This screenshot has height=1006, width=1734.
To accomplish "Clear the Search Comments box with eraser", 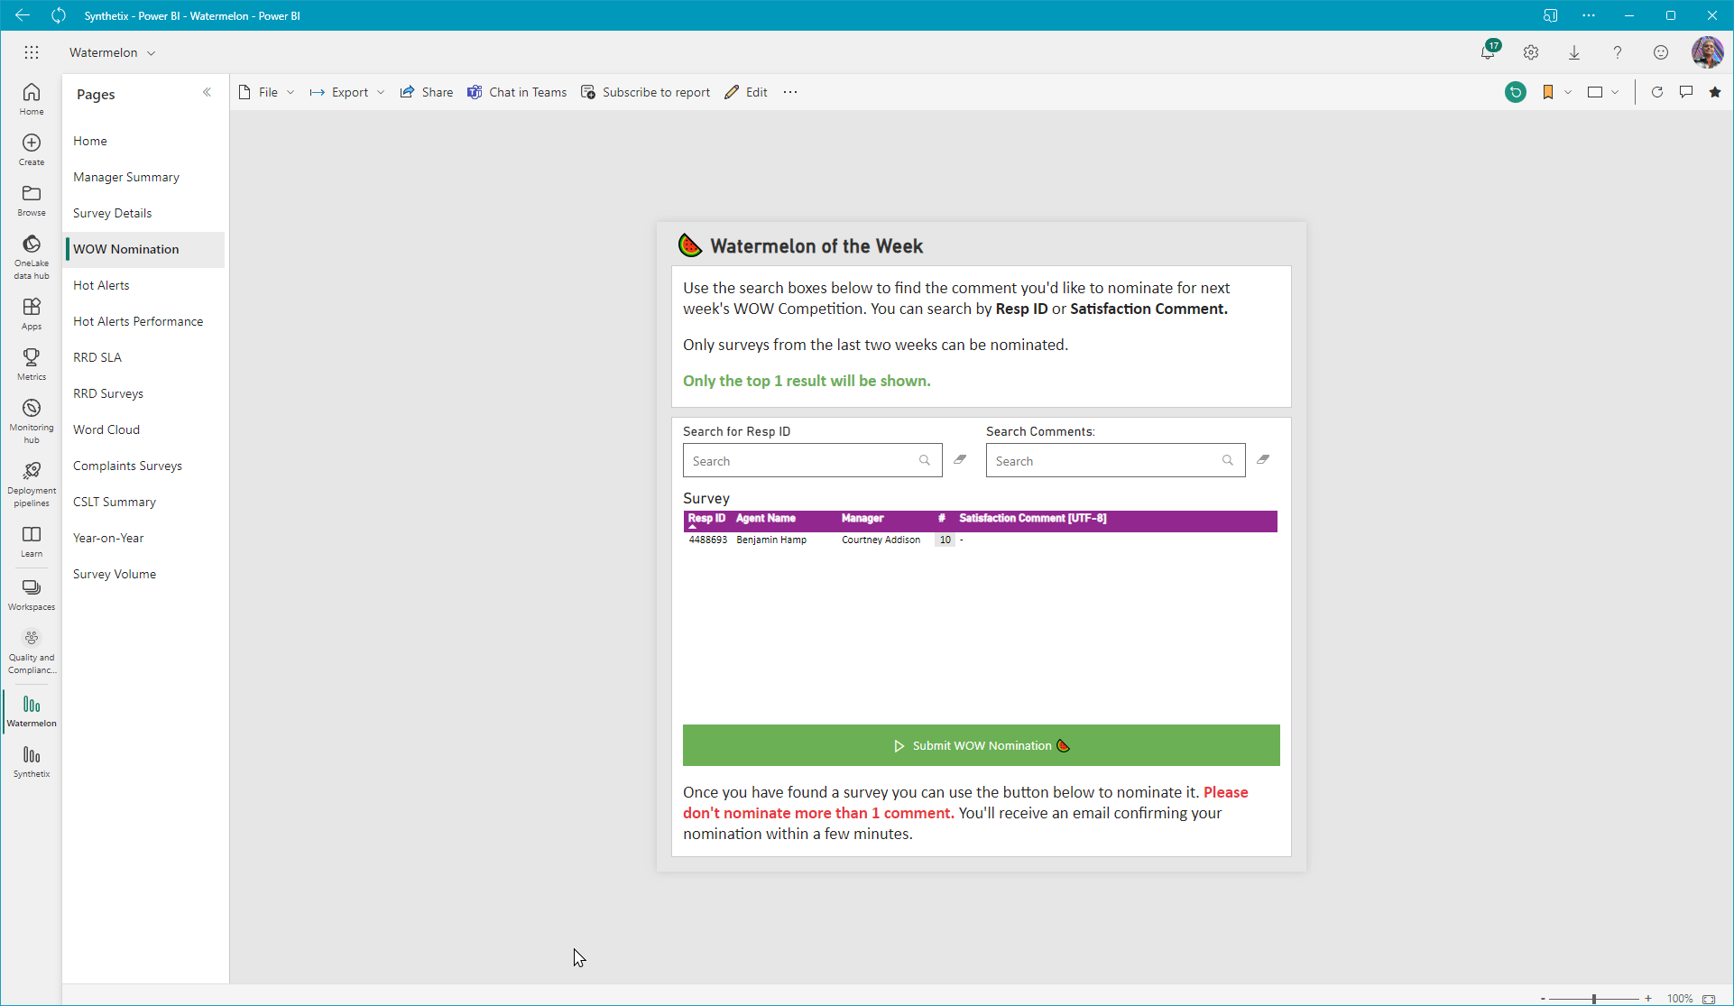I will pyautogui.click(x=1263, y=460).
